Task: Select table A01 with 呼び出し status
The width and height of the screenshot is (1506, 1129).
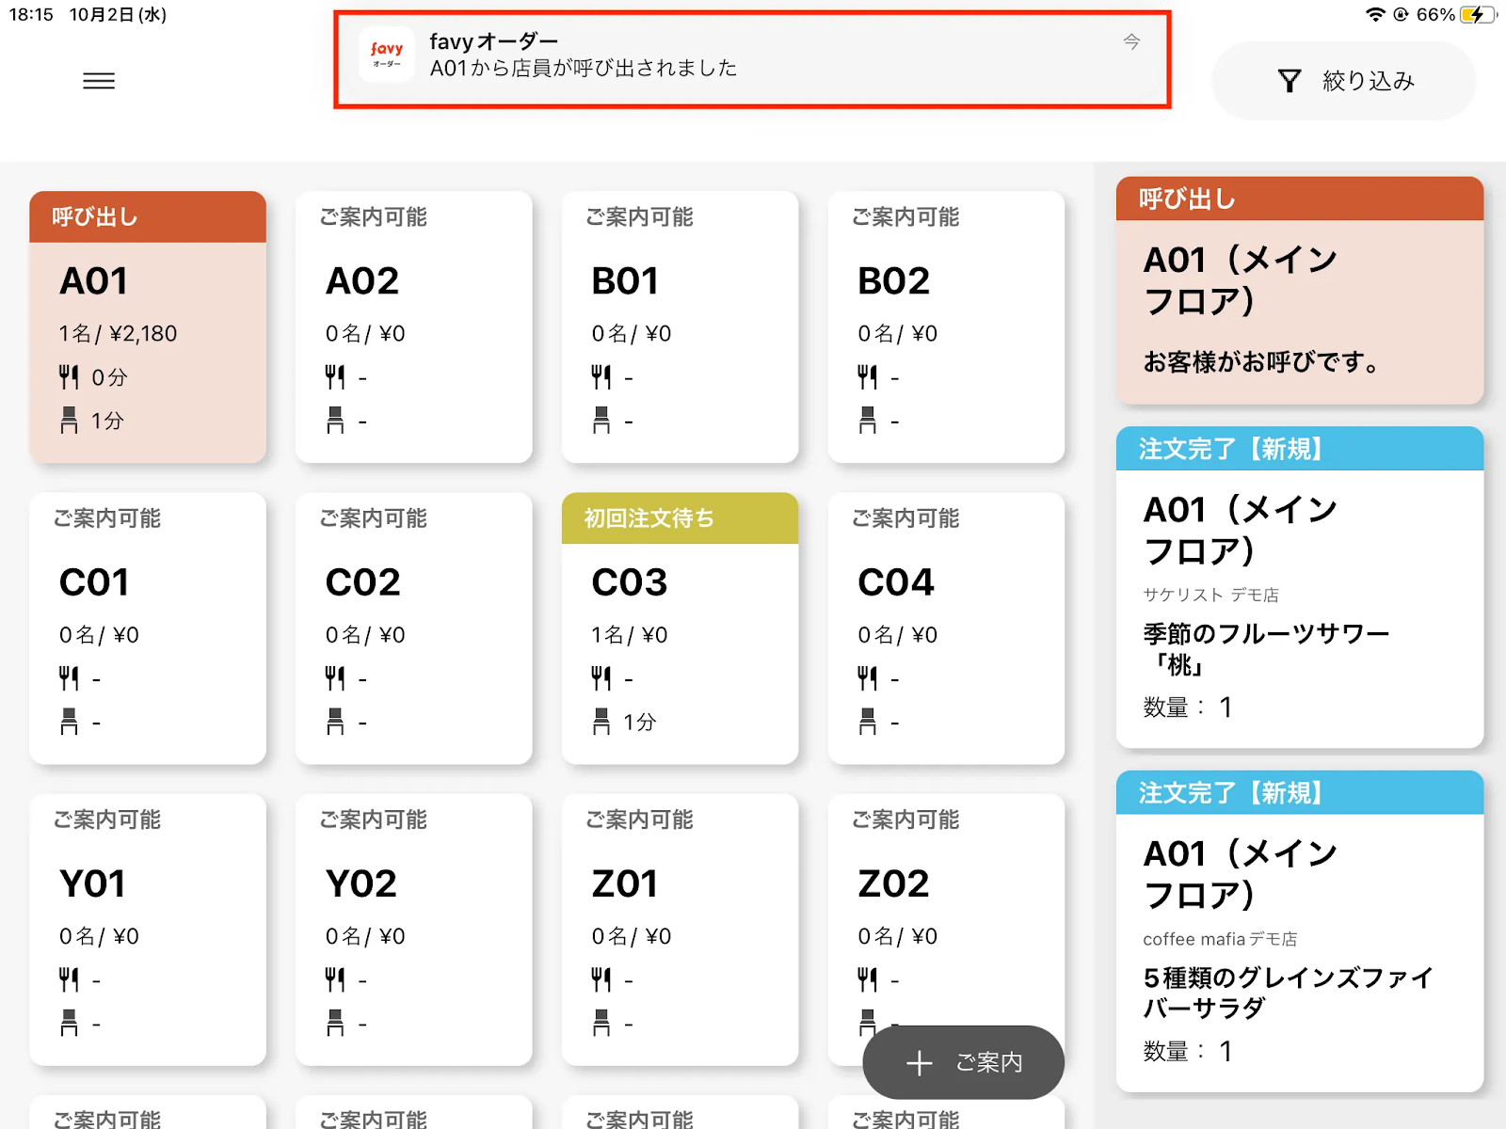Action: [x=148, y=326]
